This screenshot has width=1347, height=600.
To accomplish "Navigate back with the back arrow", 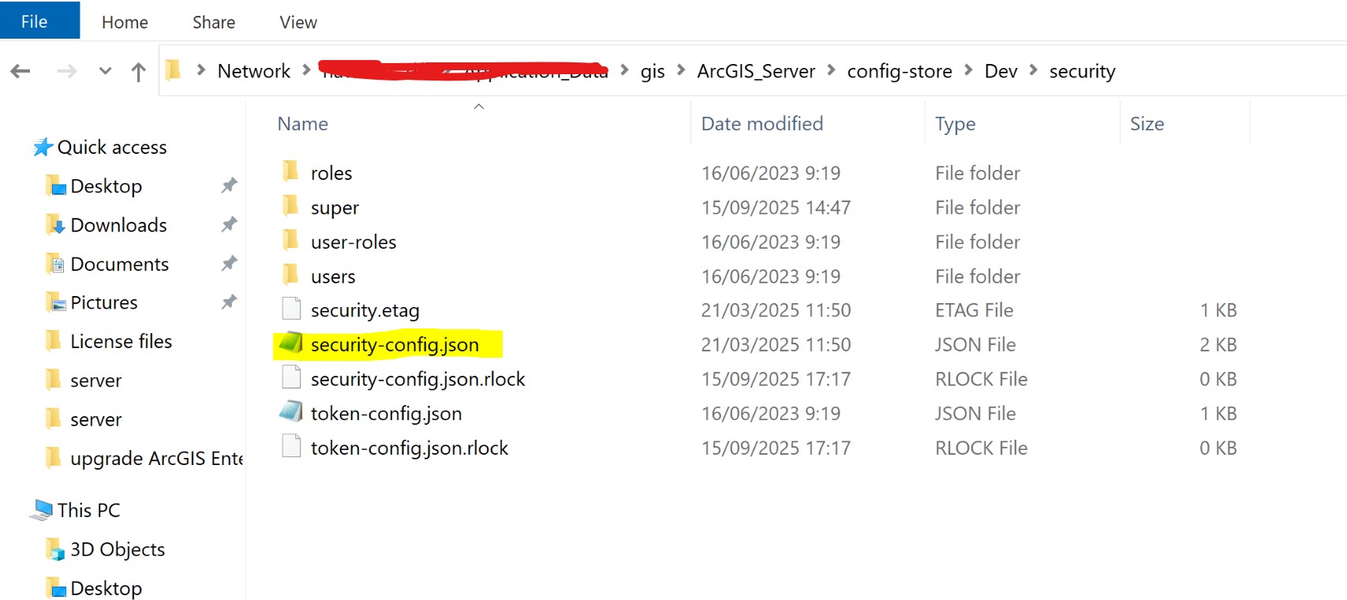I will click(x=20, y=70).
